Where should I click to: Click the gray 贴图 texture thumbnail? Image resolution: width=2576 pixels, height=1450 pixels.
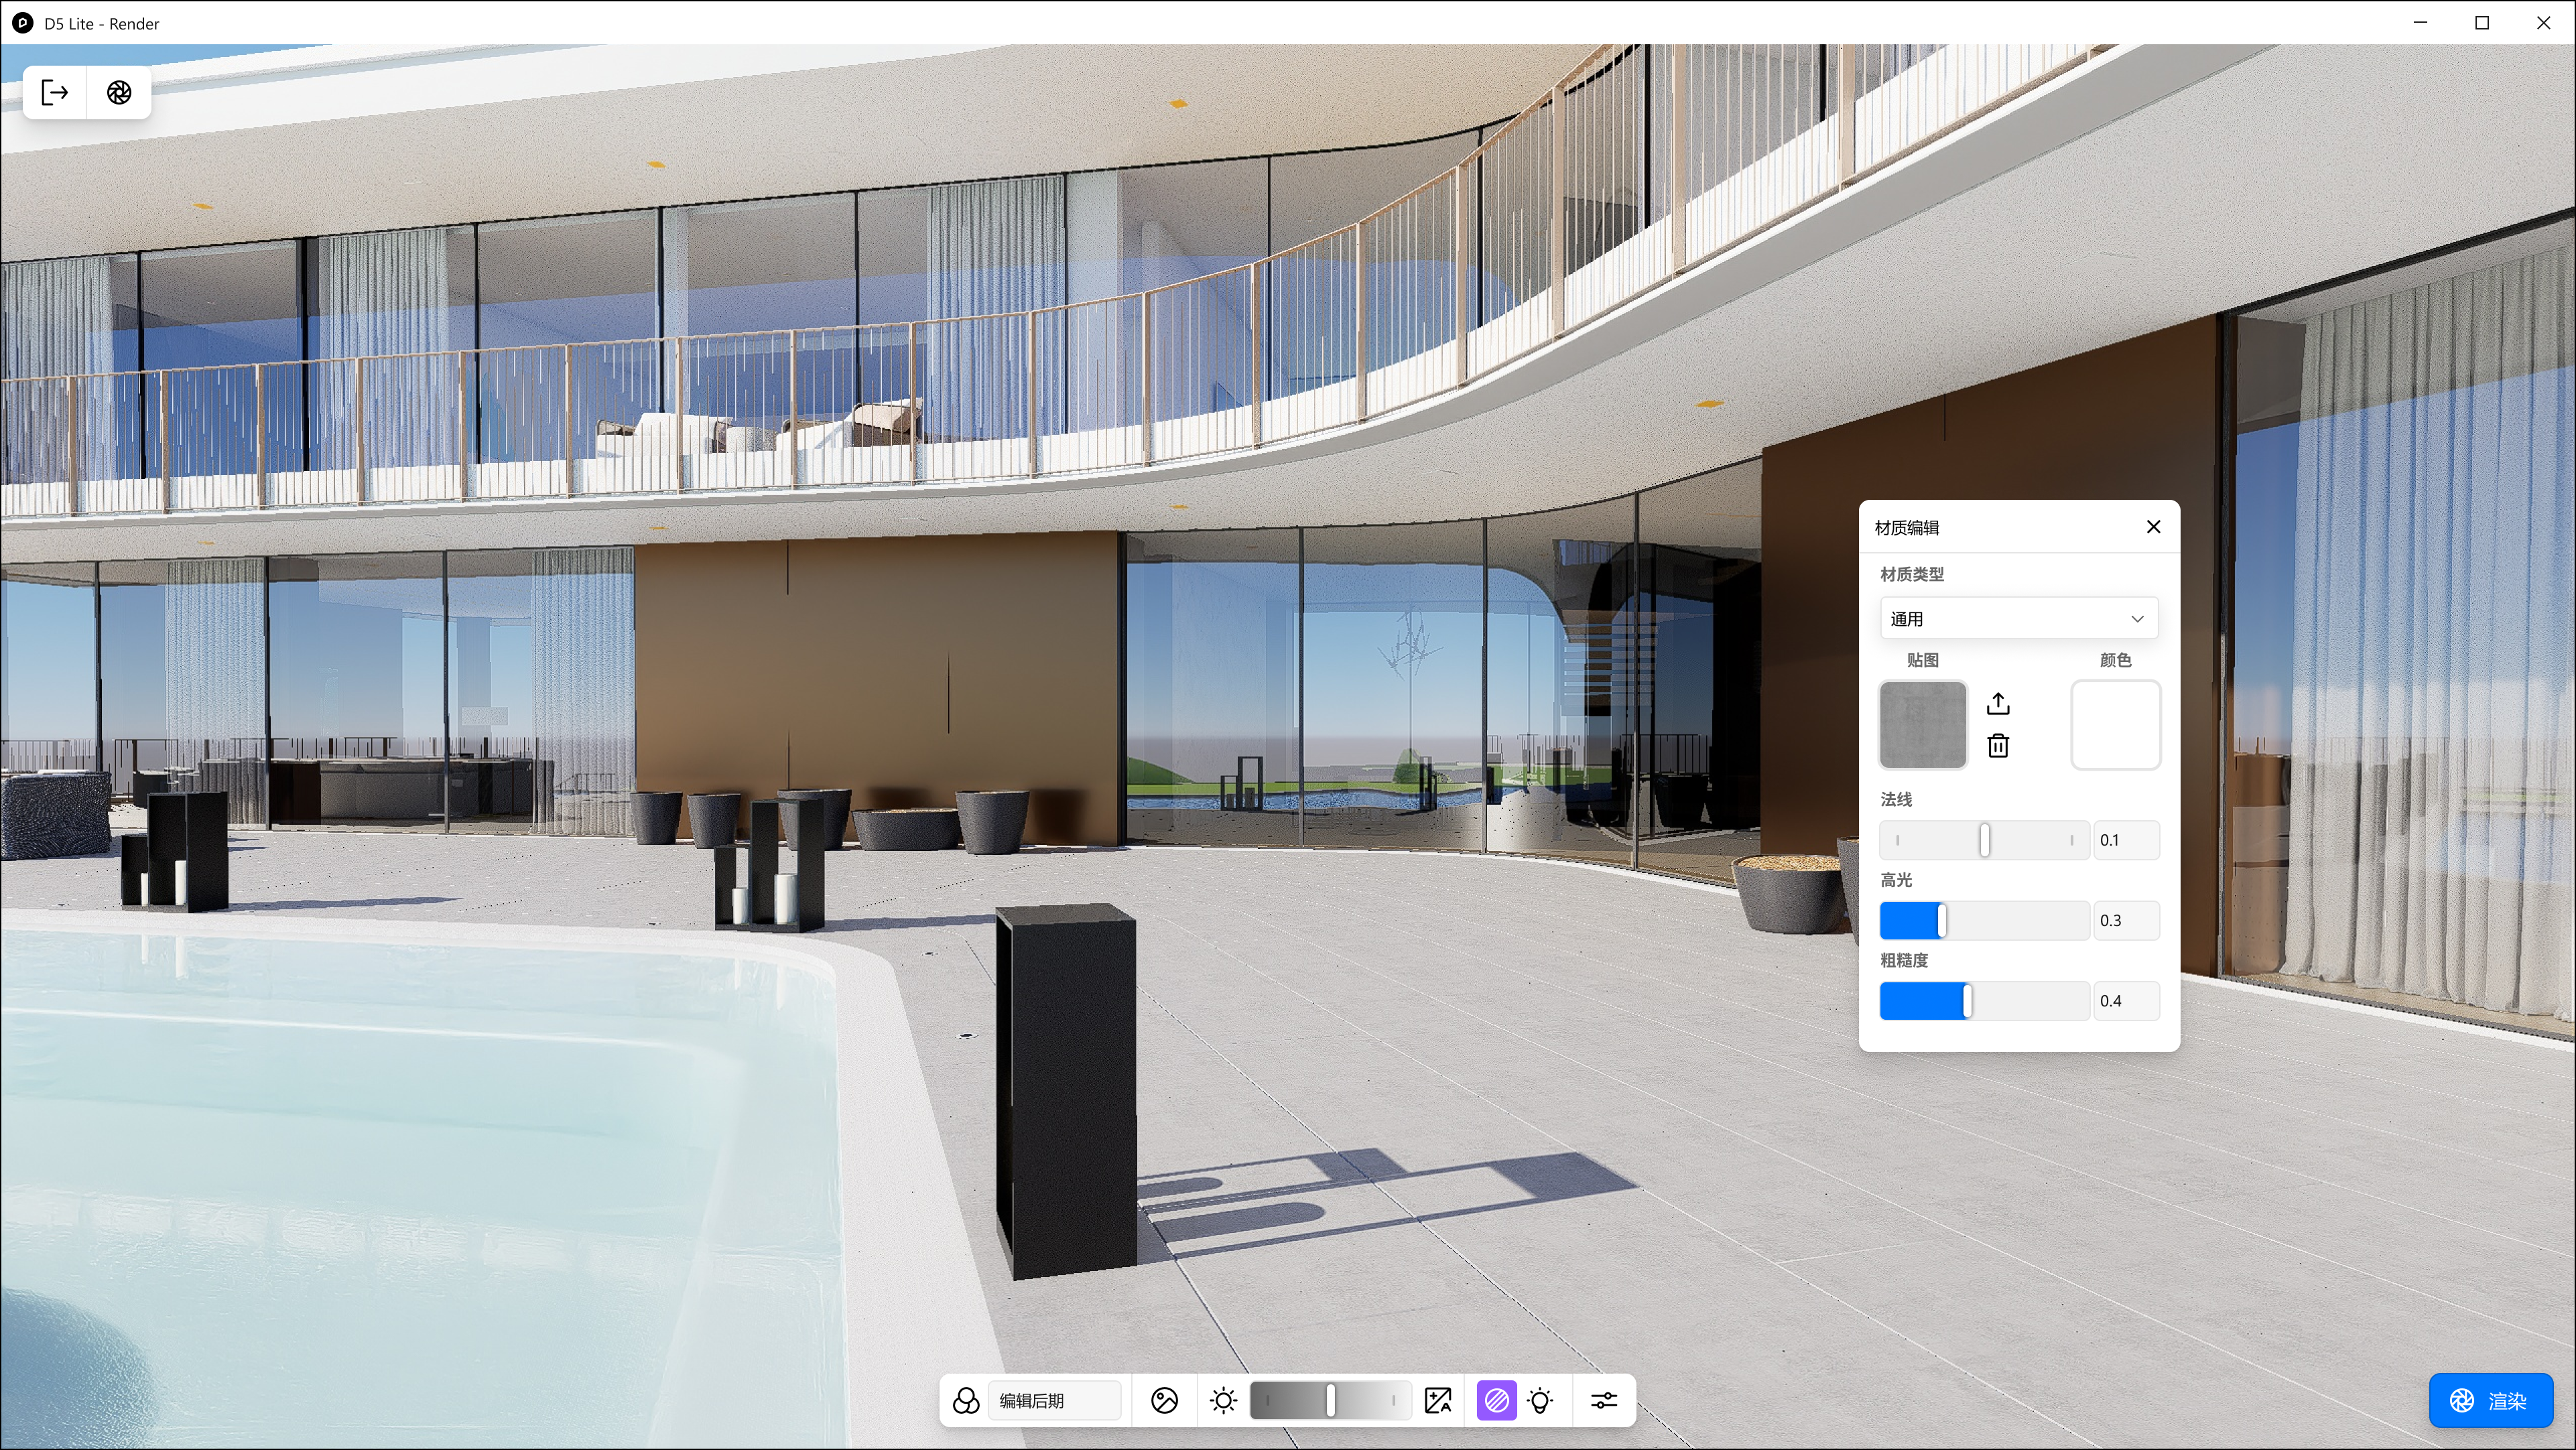[1923, 725]
